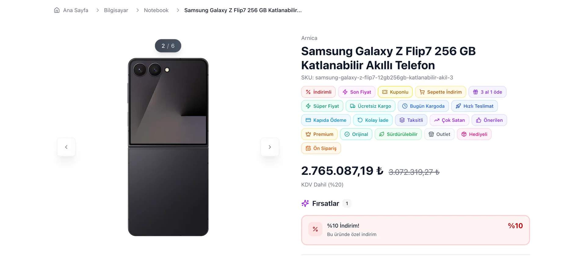Image resolution: width=586 pixels, height=262 pixels.
Task: Go to the previous product image
Action: [66, 147]
